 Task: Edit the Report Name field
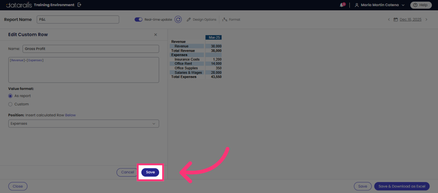click(78, 19)
